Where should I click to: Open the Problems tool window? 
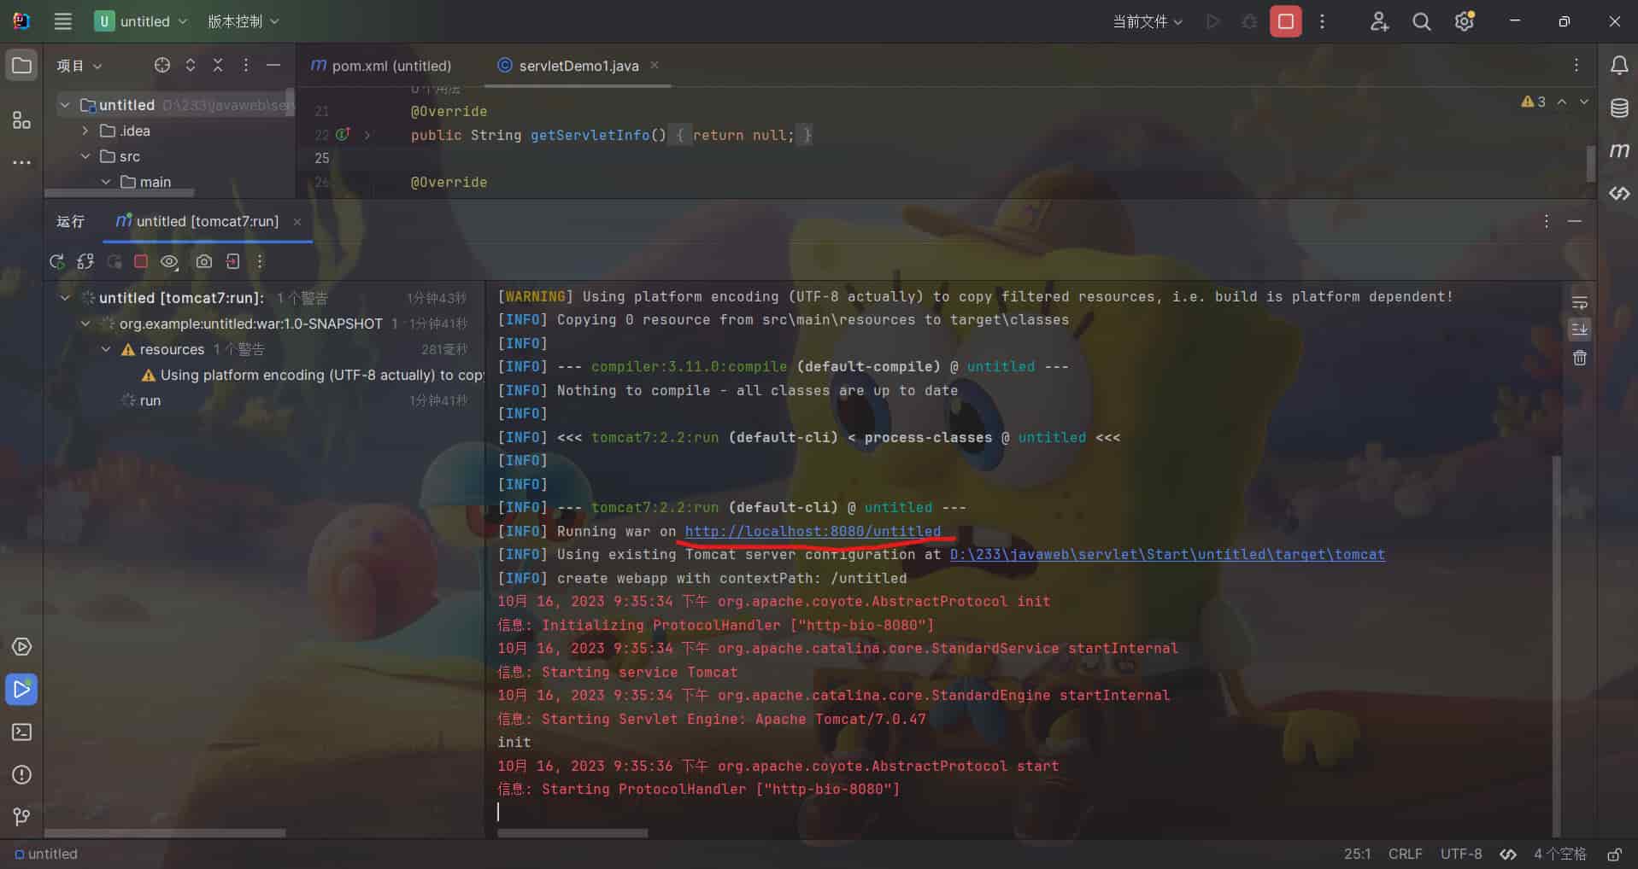point(22,774)
